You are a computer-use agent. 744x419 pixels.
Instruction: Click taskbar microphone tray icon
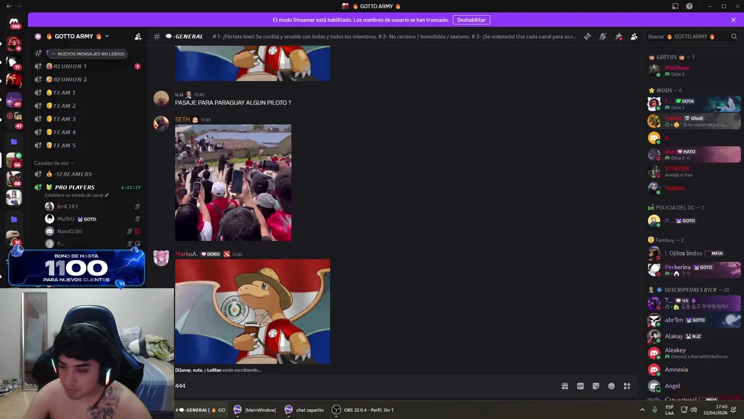[655, 410]
